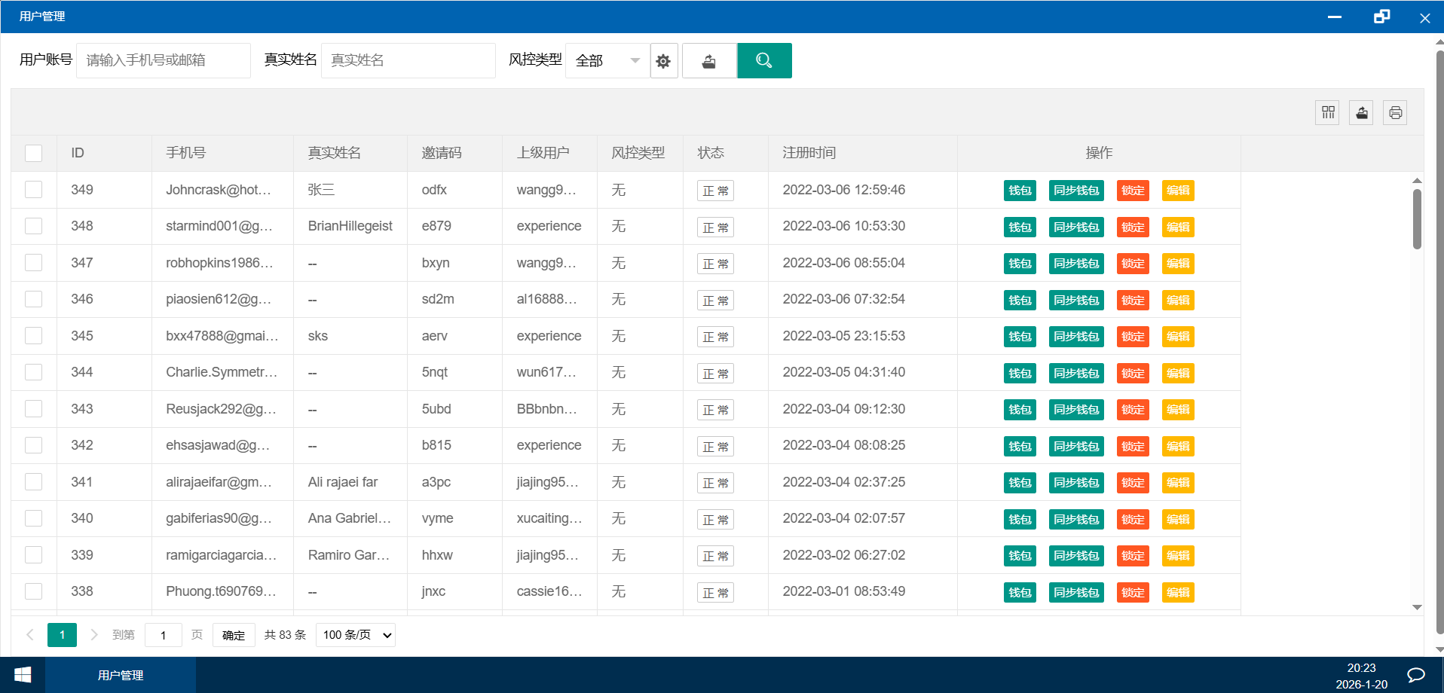Viewport: 1444px width, 693px height.
Task: Check the checkbox for user ID 349
Action: point(34,190)
